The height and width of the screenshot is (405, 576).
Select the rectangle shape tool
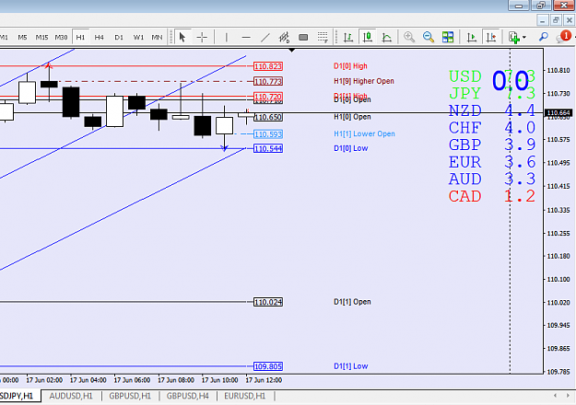tap(303, 37)
